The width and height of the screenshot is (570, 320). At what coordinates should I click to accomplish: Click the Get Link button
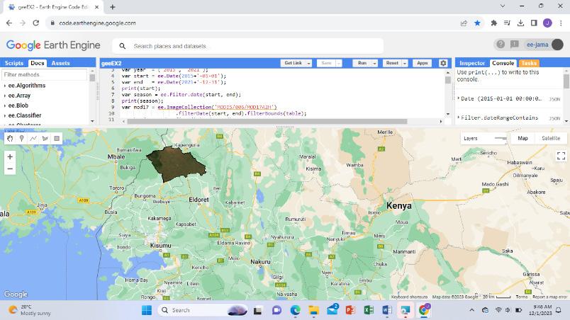pos(293,63)
